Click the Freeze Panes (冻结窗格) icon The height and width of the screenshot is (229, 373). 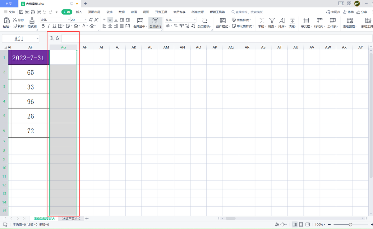point(350,21)
